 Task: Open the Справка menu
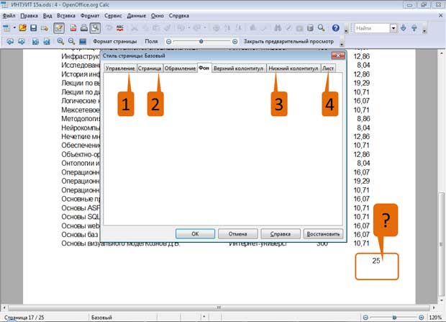pyautogui.click(x=179, y=16)
